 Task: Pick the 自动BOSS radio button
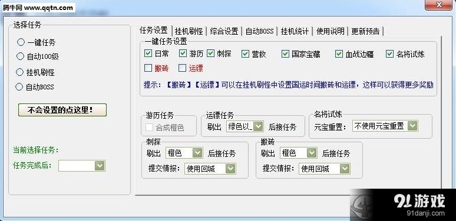click(19, 87)
